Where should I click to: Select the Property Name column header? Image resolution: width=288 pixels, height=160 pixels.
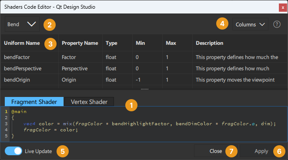[80, 43]
